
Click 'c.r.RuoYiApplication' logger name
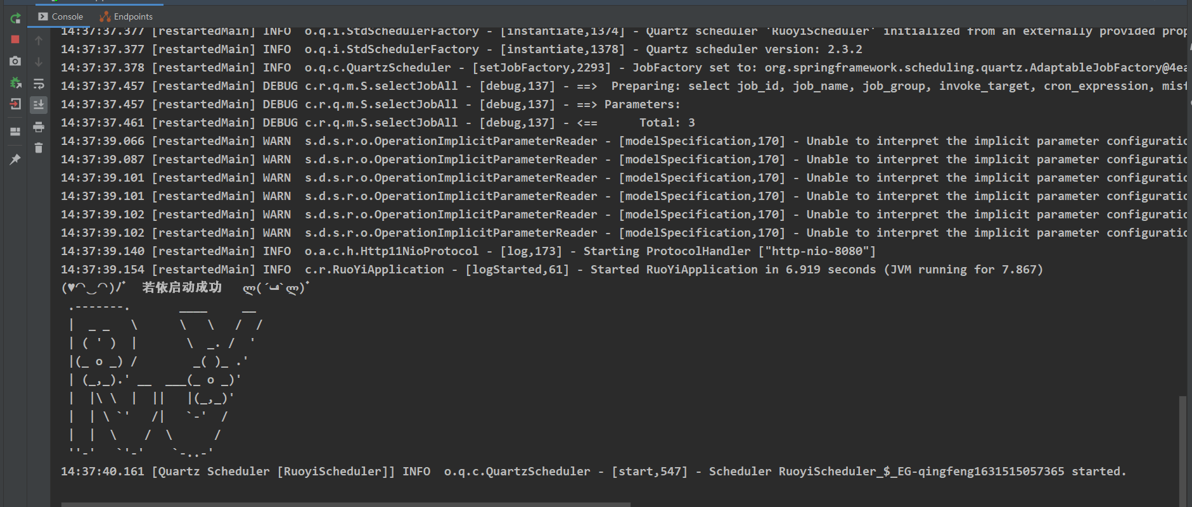(x=375, y=270)
